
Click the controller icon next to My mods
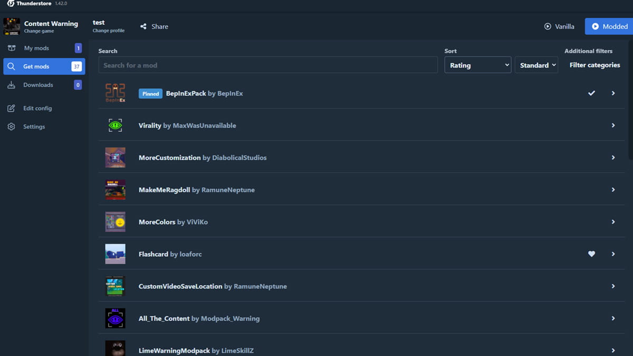click(x=12, y=47)
